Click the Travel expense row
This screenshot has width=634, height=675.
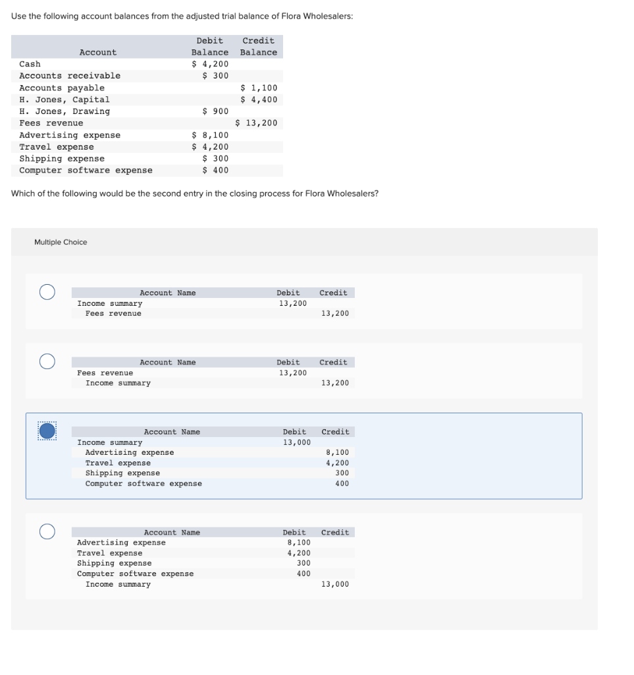[x=57, y=146]
